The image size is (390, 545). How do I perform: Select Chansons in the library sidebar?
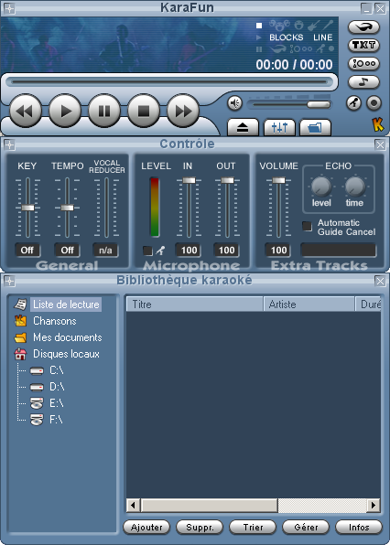click(55, 321)
